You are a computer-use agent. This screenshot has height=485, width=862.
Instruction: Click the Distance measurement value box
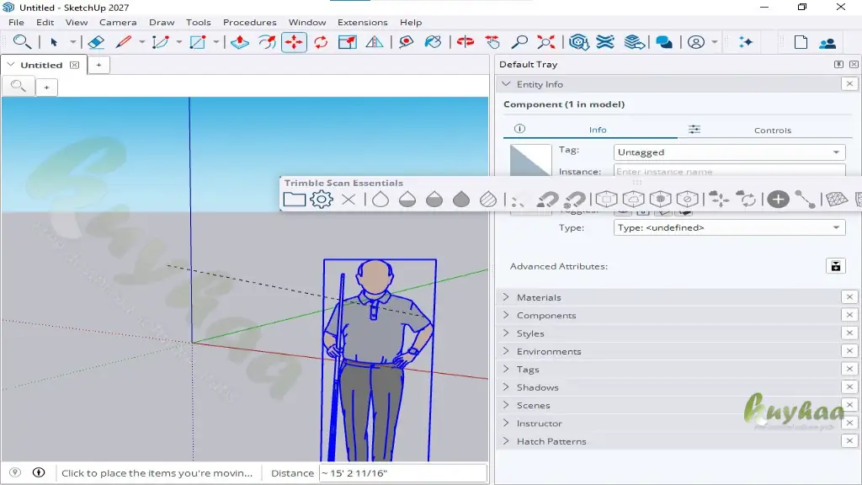(x=403, y=473)
